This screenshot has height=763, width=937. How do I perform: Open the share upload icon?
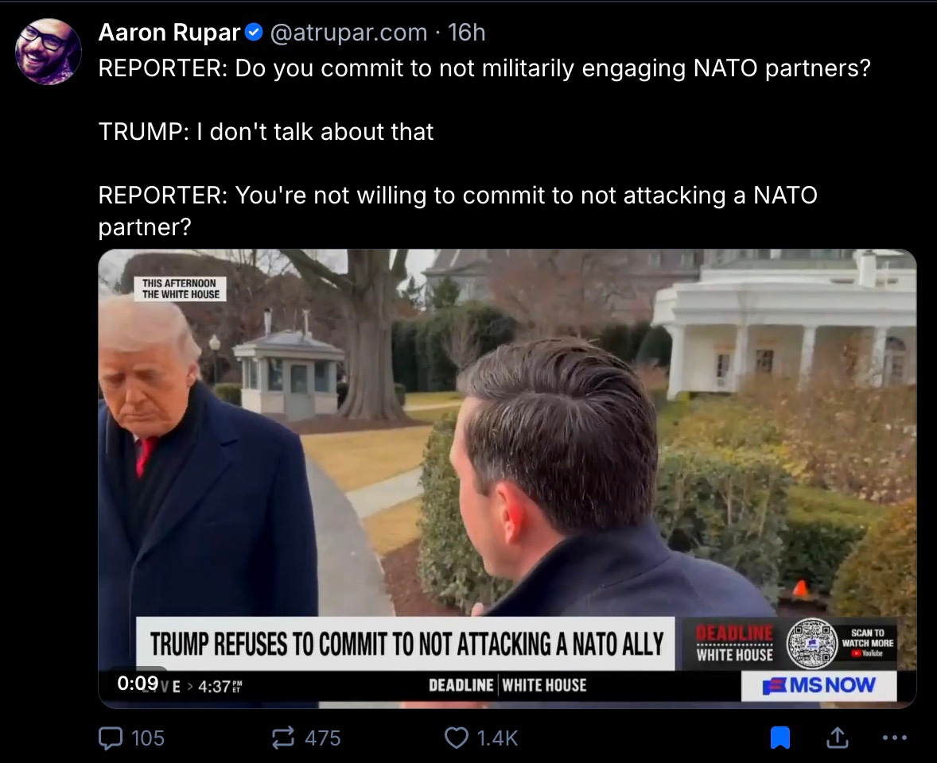(x=838, y=738)
